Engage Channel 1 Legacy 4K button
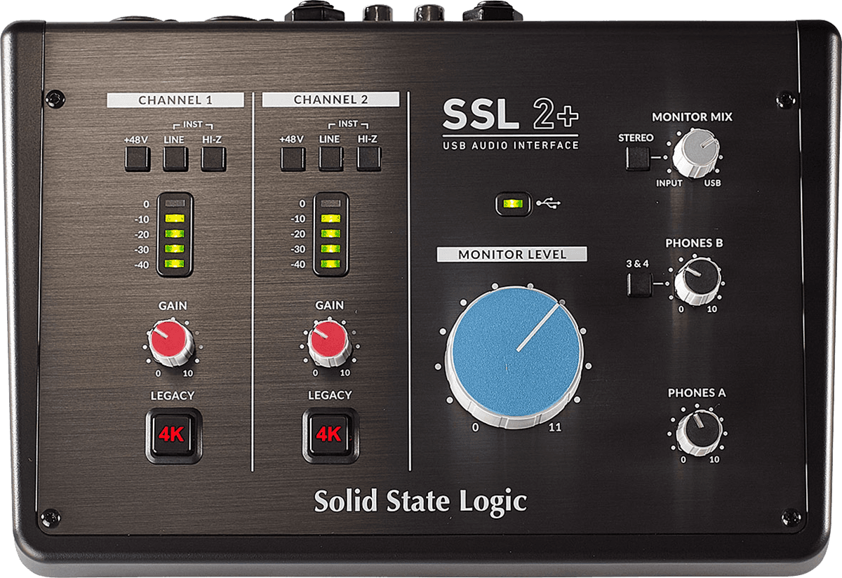The width and height of the screenshot is (842, 578). click(x=174, y=435)
